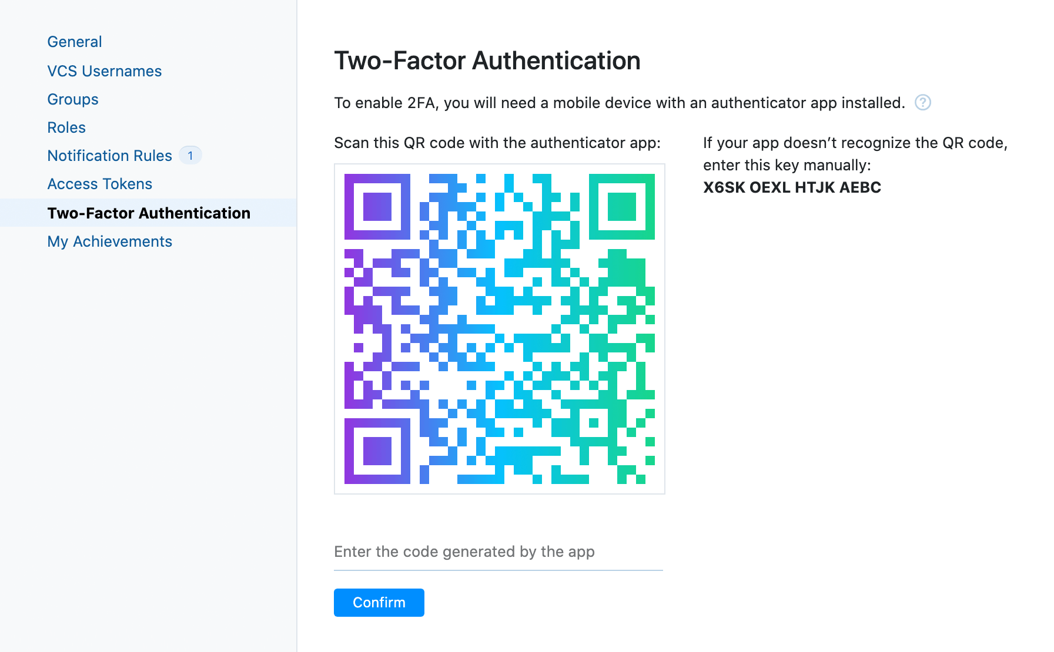Screen dimensions: 1054x652
Task: Click the Confirm button
Action: [x=379, y=603]
